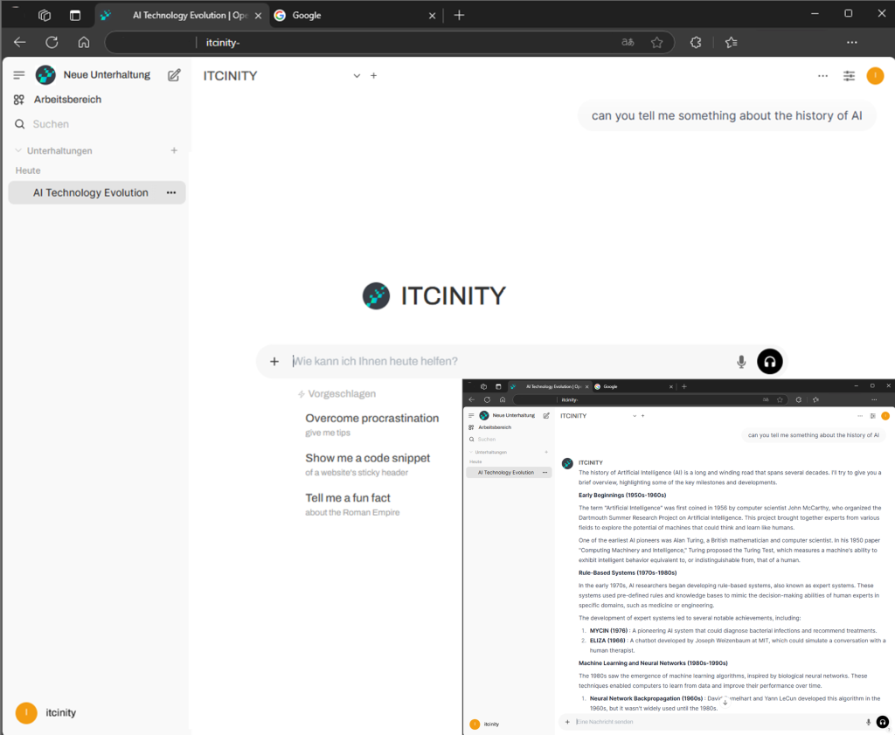This screenshot has height=735, width=895.
Task: Choose the Overcome procrastination suggestion
Action: click(x=371, y=424)
